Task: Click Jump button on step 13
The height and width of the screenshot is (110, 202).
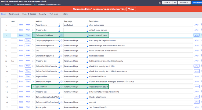Action: [x=196, y=87]
